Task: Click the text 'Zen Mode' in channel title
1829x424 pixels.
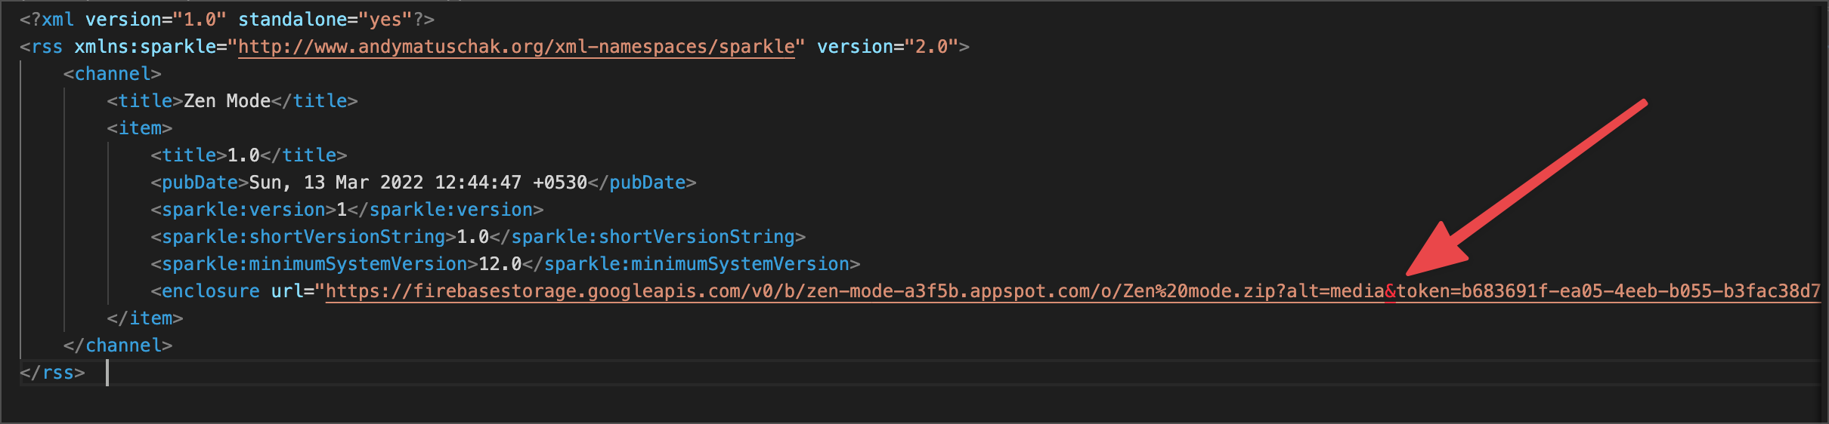Action: [x=227, y=101]
